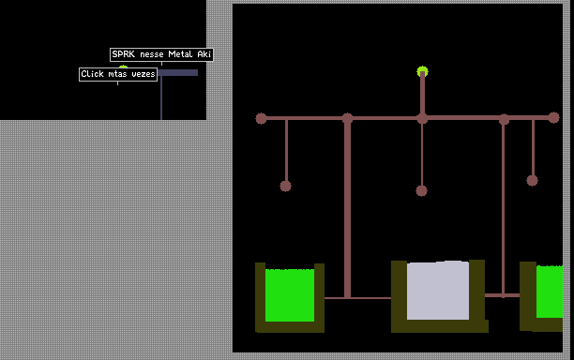This screenshot has height=360, width=574.
Task: Click the blue-gray horizontal metal bar
Action: [178, 73]
